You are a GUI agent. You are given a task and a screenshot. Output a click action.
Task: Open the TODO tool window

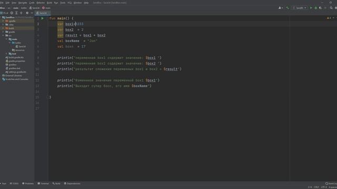(x=14, y=184)
